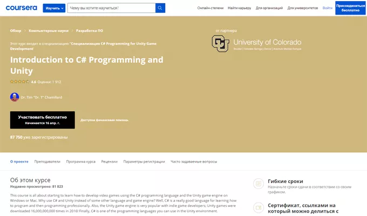This screenshot has height=216, width=367.
Task: Open instructor Dr. Tim "Dr. T" Chamillard link
Action: click(42, 97)
